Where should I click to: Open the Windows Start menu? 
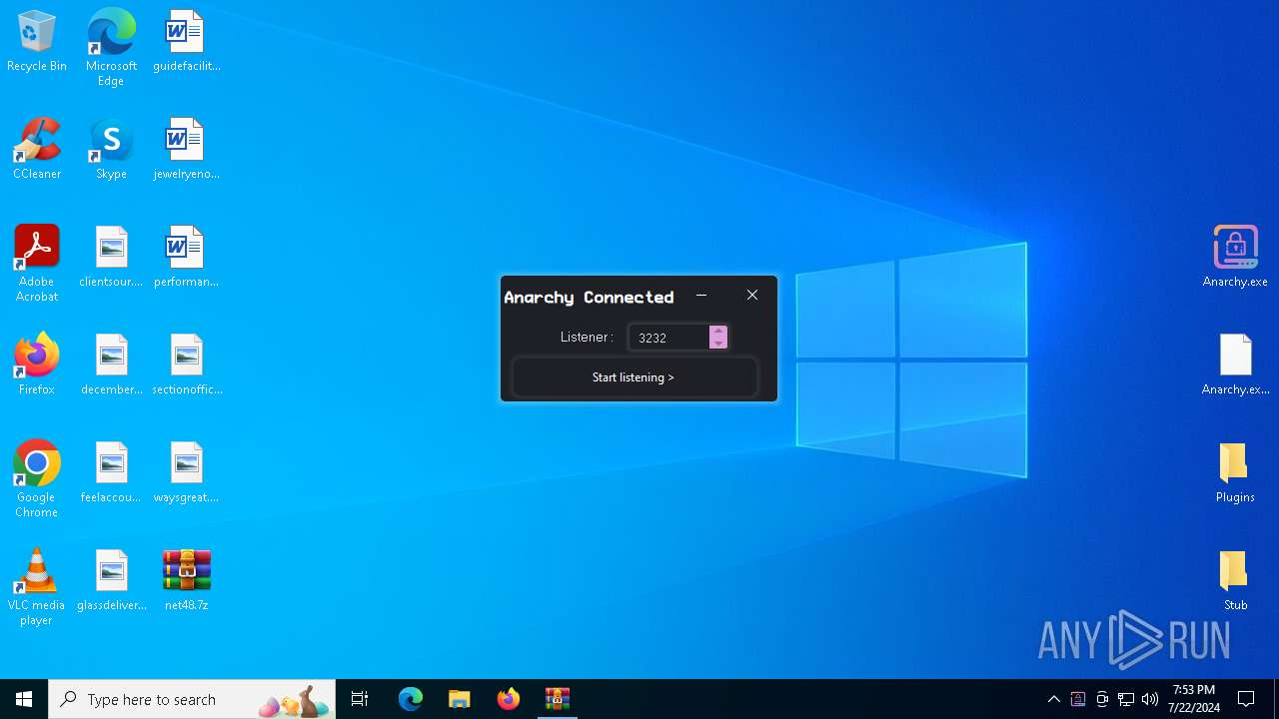click(x=24, y=699)
